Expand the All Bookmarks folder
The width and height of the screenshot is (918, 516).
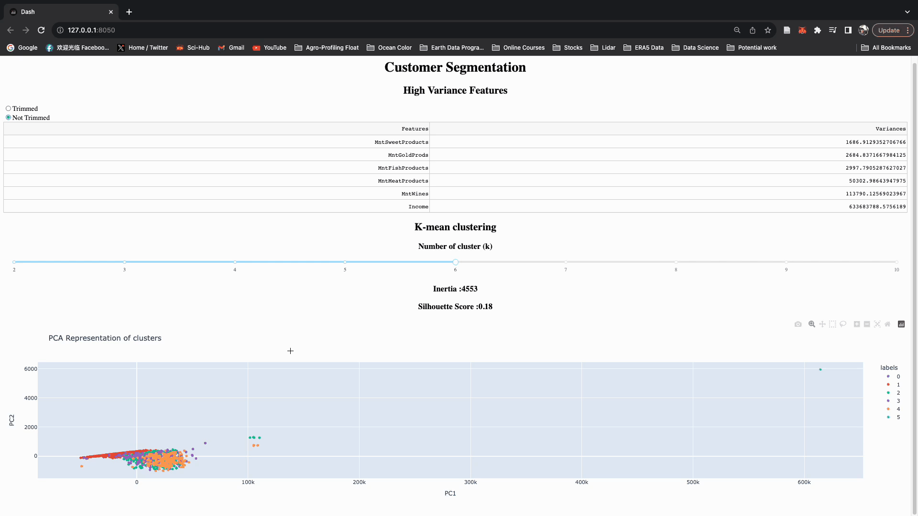(886, 48)
